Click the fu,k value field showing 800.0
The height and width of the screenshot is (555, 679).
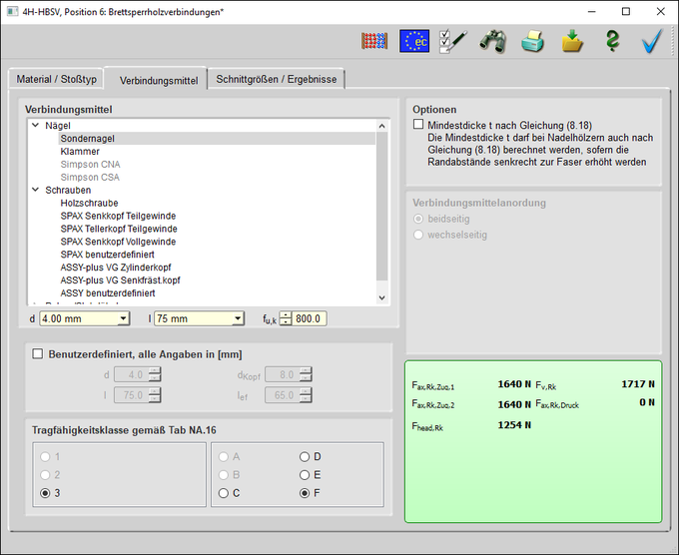click(x=310, y=318)
